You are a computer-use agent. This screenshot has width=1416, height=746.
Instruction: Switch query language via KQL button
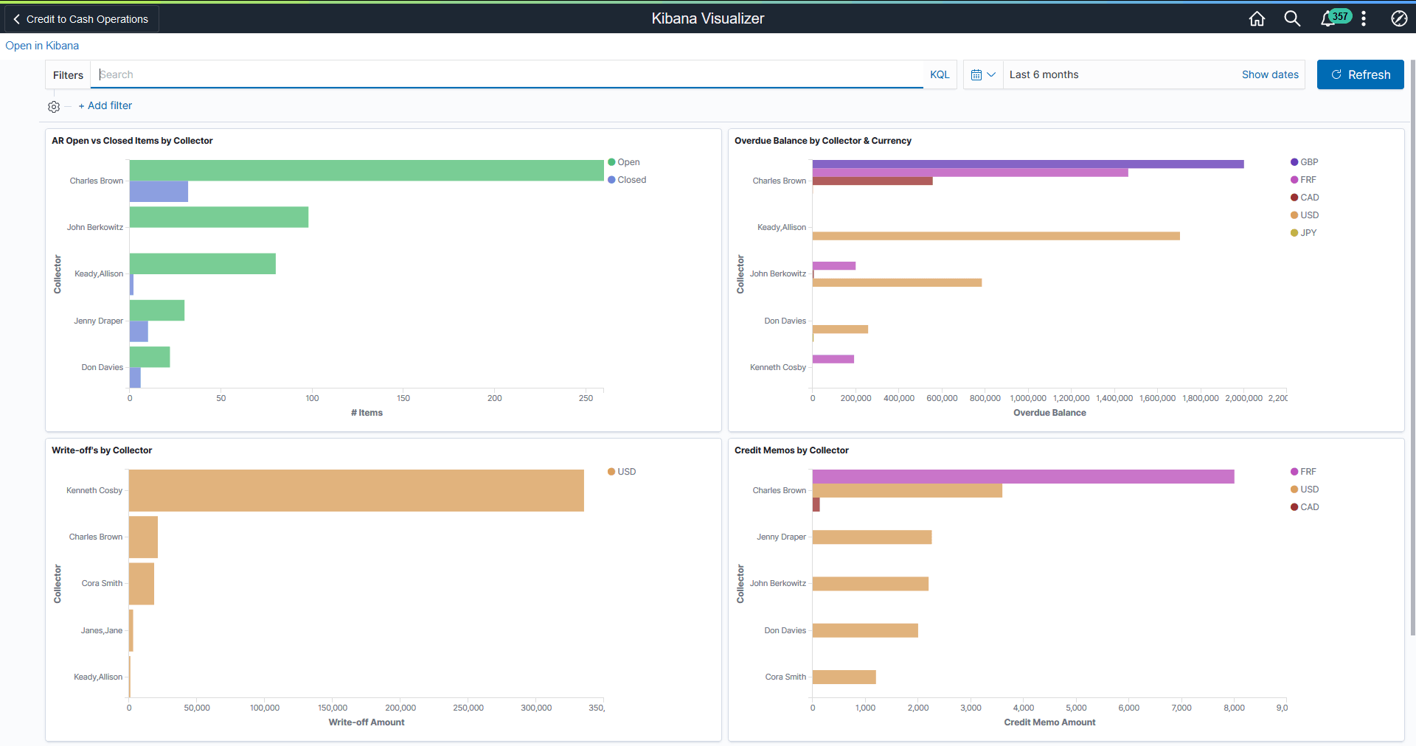click(x=940, y=74)
